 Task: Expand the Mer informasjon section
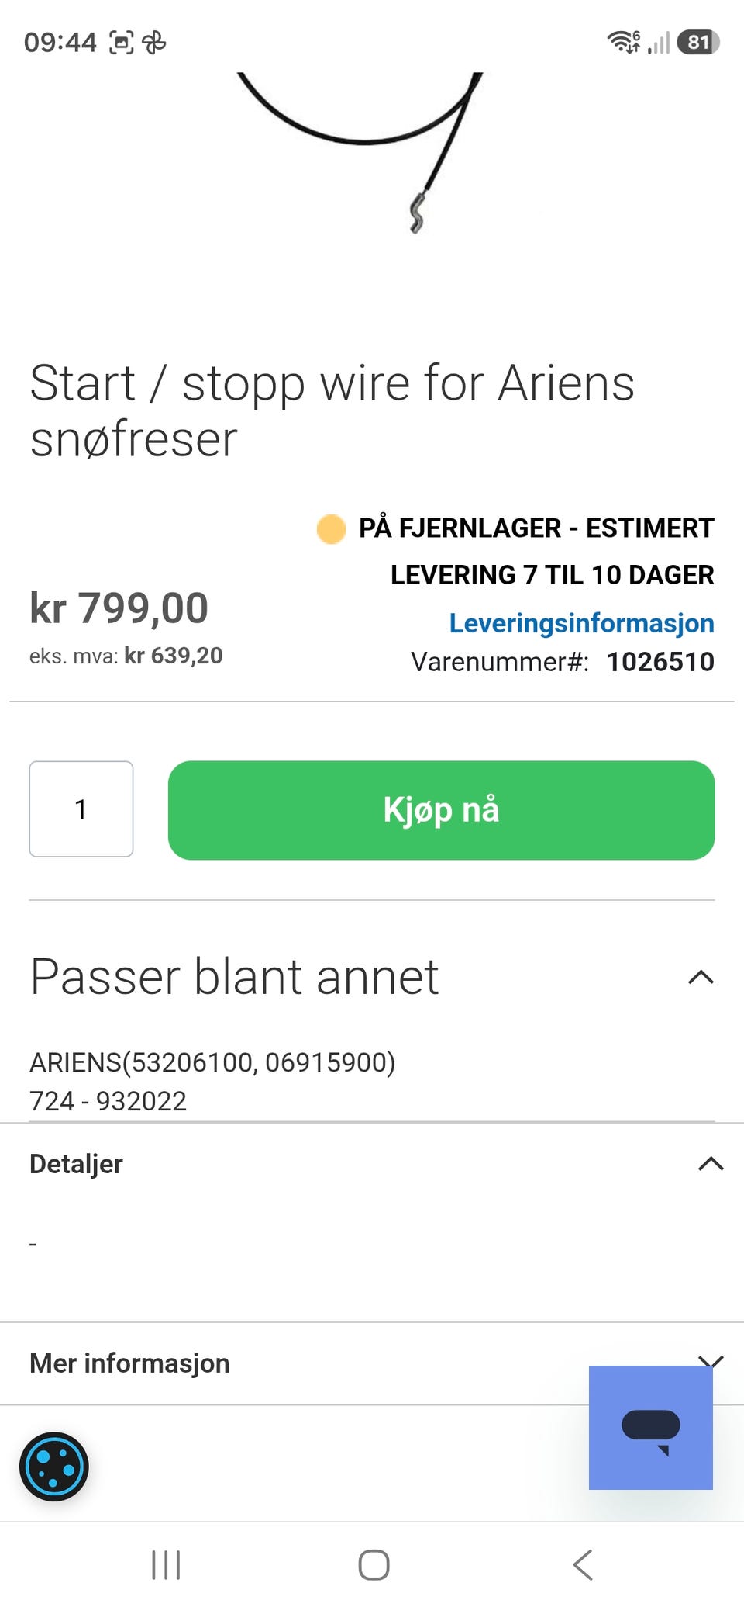tap(711, 1361)
